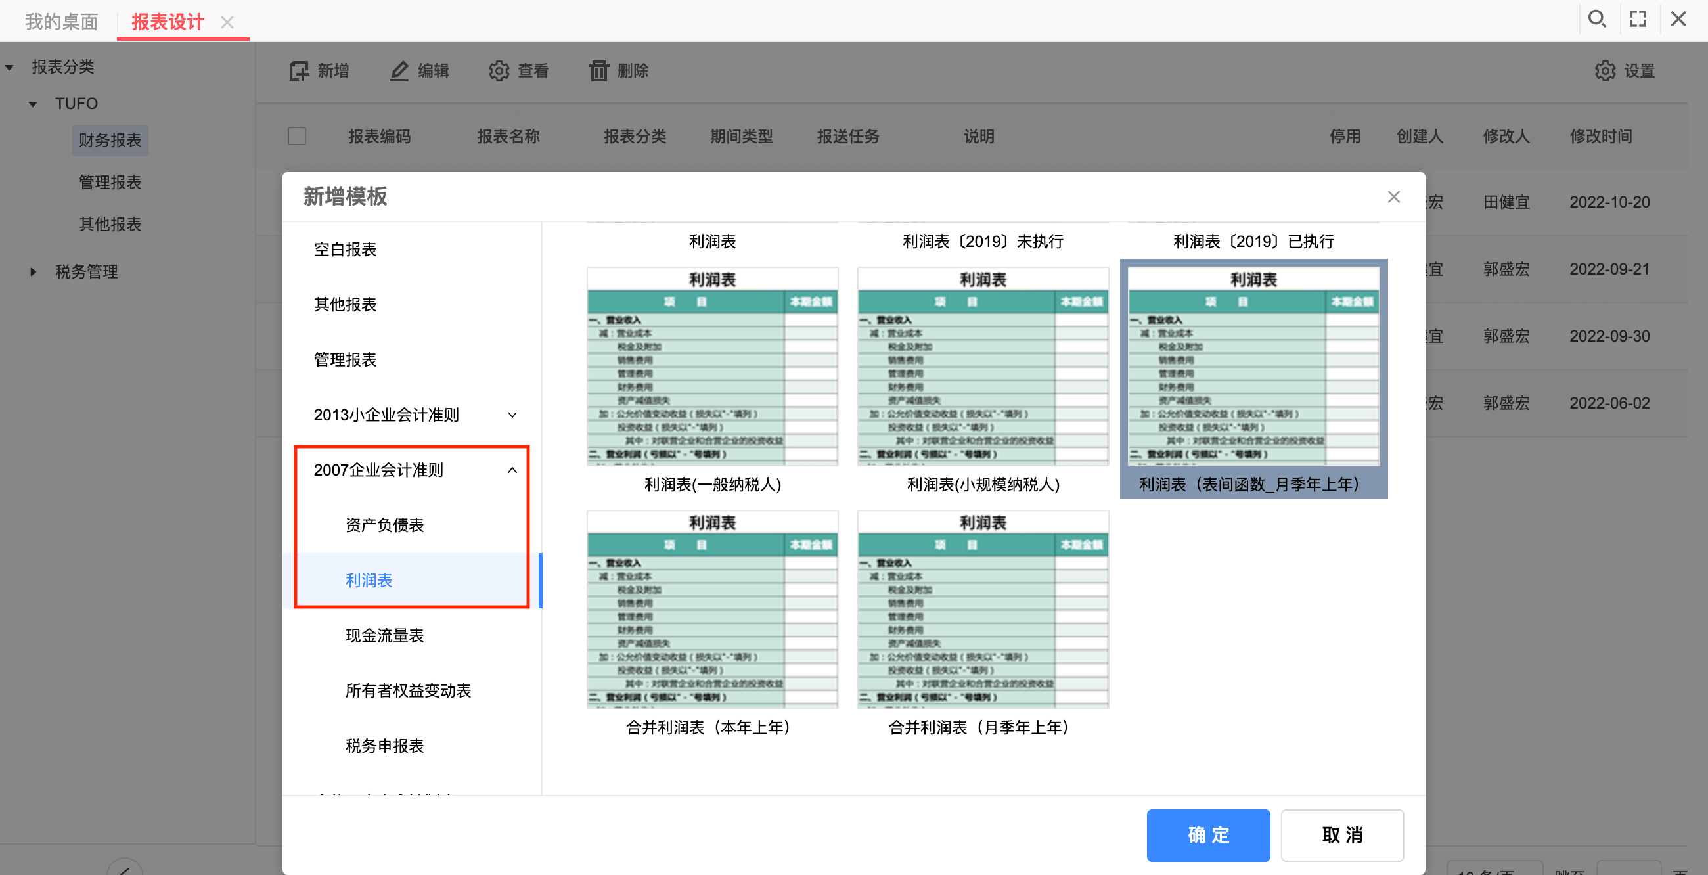1708x875 pixels.
Task: Click the 确定 confirm button
Action: (x=1208, y=835)
